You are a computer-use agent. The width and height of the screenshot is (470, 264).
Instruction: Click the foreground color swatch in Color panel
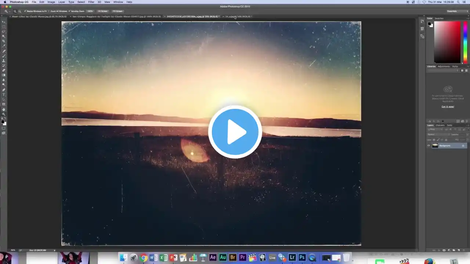pos(430,24)
